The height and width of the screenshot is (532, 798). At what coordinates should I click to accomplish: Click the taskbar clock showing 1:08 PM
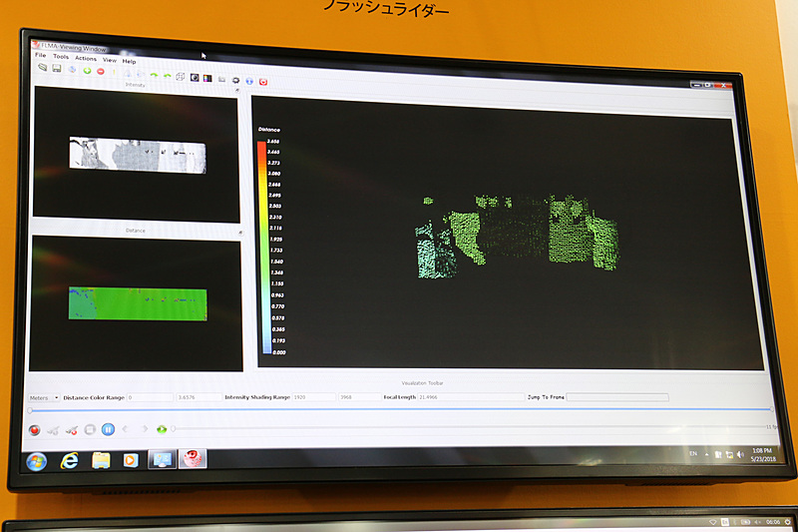tap(763, 454)
